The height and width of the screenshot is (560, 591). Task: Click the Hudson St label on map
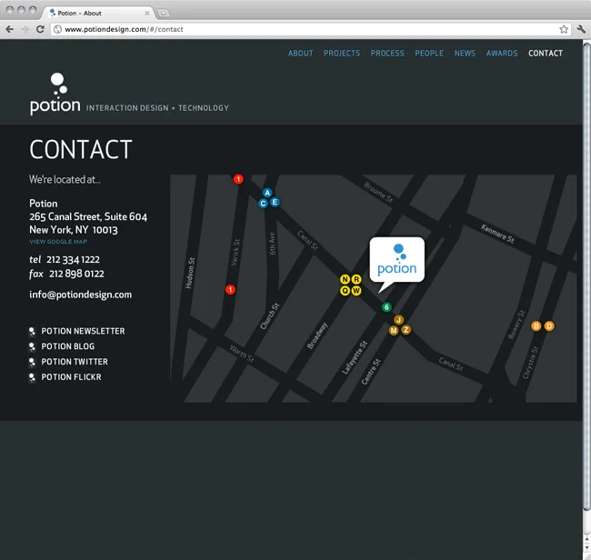[190, 273]
